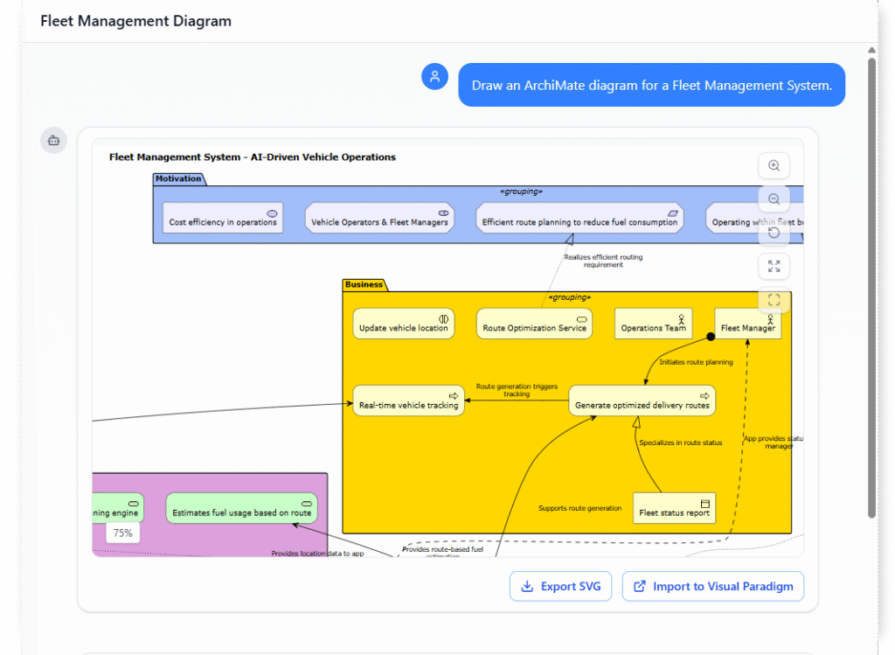Open Import to Visual Paradigm
Viewport: 895px width, 655px height.
pos(712,586)
